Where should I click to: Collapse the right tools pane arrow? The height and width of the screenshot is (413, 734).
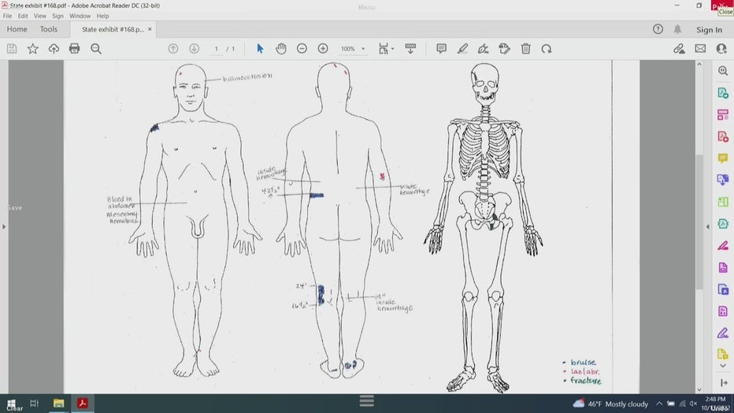pos(706,226)
